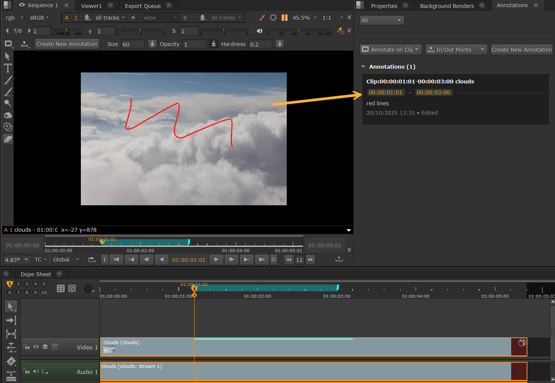Switch to the Properties tab
The width and height of the screenshot is (555, 383).
click(384, 6)
